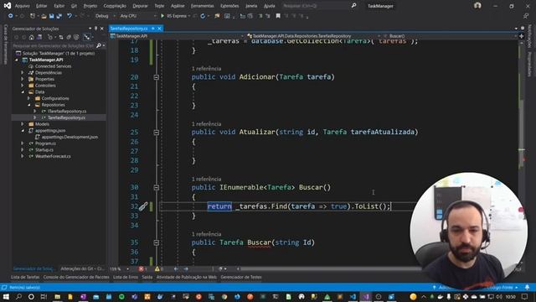The image size is (536, 302).
Task: Click the Save All toolbar icon
Action: 59,16
